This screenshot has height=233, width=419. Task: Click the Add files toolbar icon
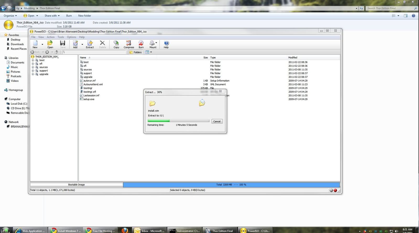pos(75,44)
